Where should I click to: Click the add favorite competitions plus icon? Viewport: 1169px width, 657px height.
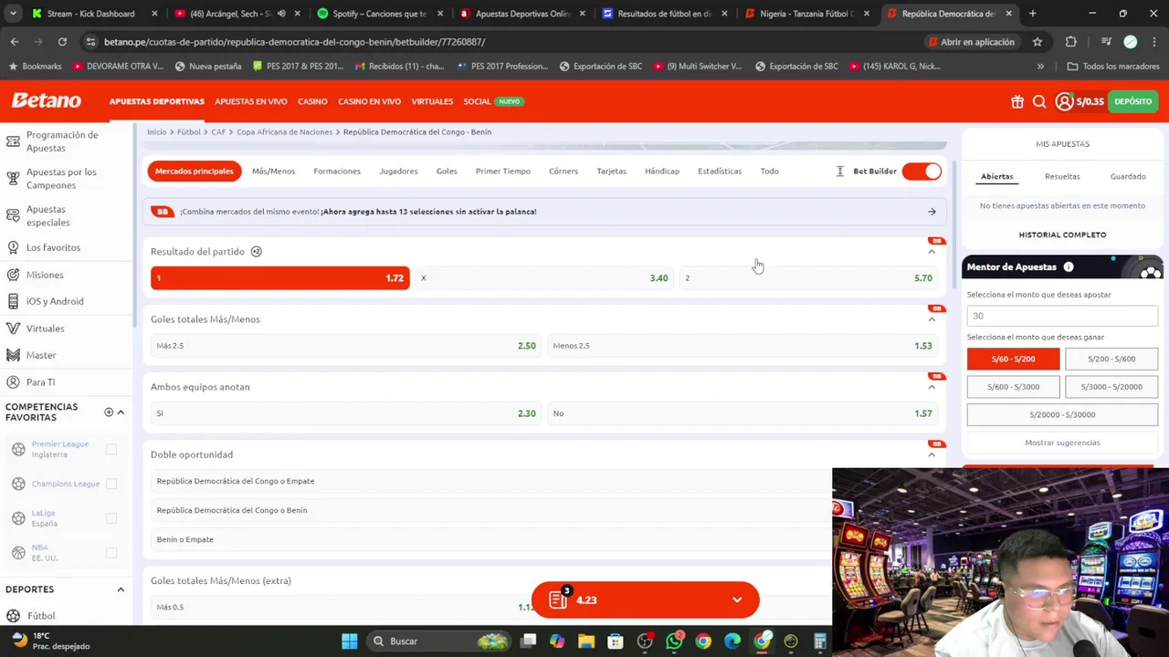pos(109,412)
